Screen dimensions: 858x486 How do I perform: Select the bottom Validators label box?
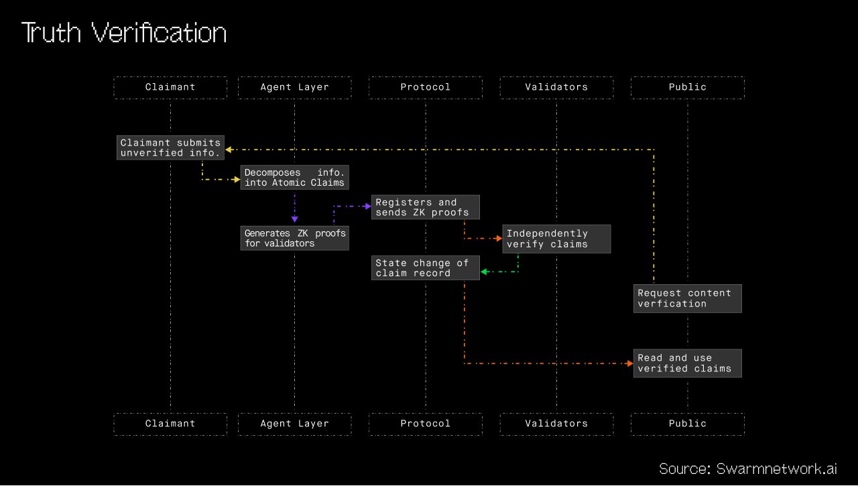pos(556,424)
